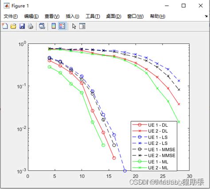The image size is (210, 189).
Task: Open the 工具(T) menu
Action: 93,16
